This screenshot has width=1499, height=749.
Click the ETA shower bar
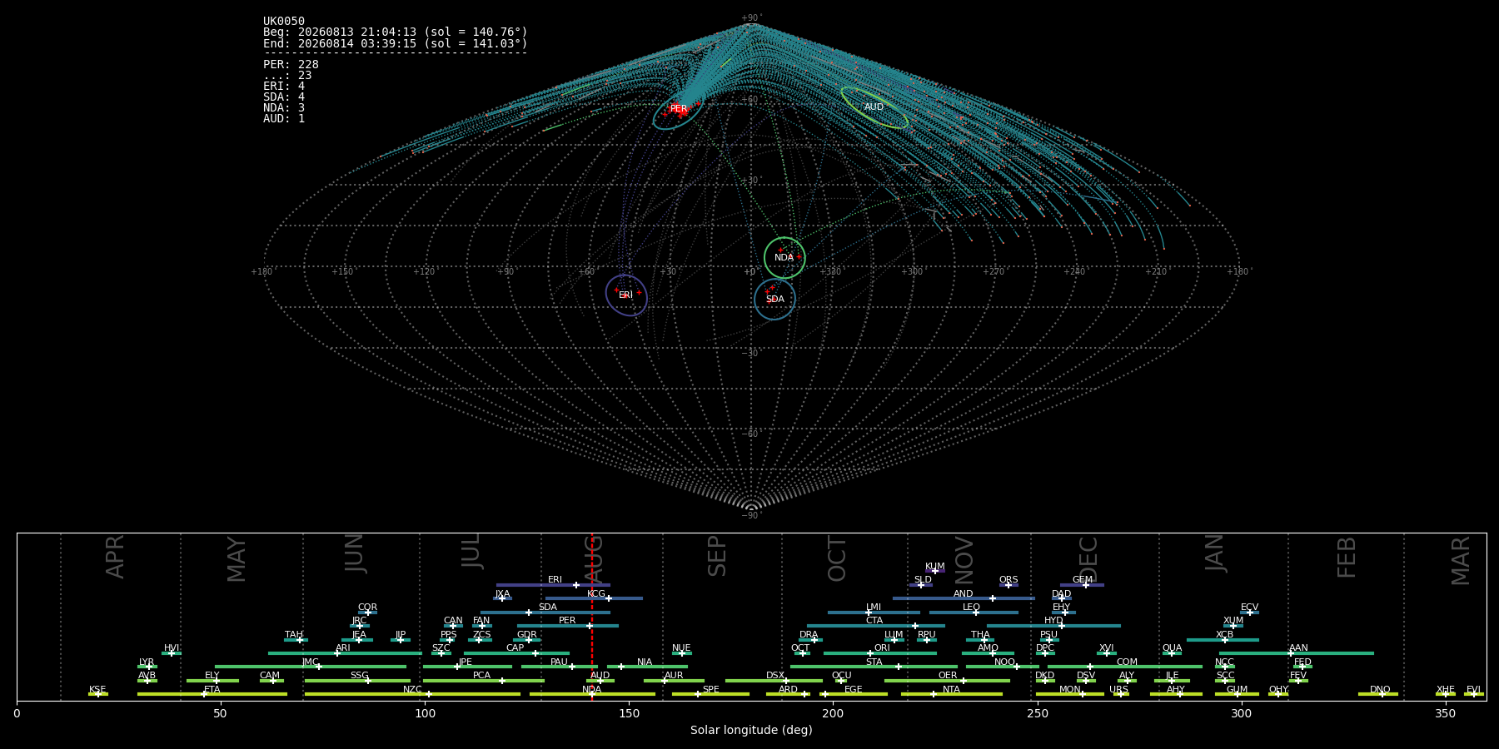(212, 694)
